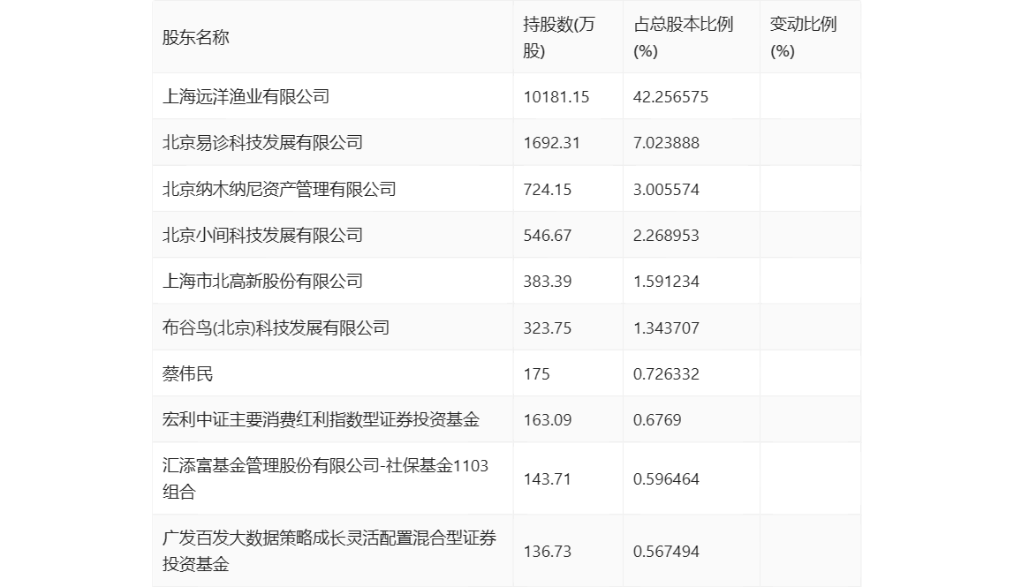The width and height of the screenshot is (1014, 587).
Task: Click the 0.726332 percentage value
Action: pos(666,373)
